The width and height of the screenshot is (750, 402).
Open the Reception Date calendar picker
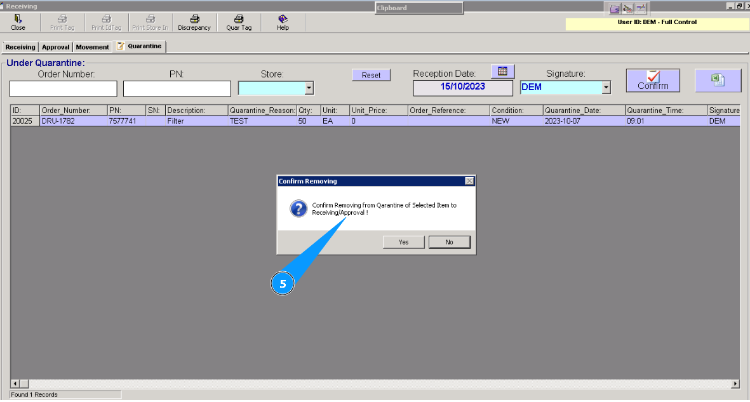pos(502,71)
